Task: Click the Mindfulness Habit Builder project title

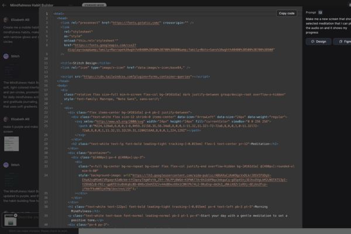Action: [33, 4]
